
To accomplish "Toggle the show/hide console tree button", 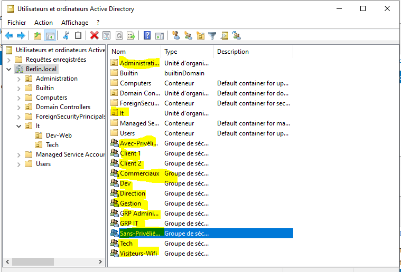I will 50,35.
